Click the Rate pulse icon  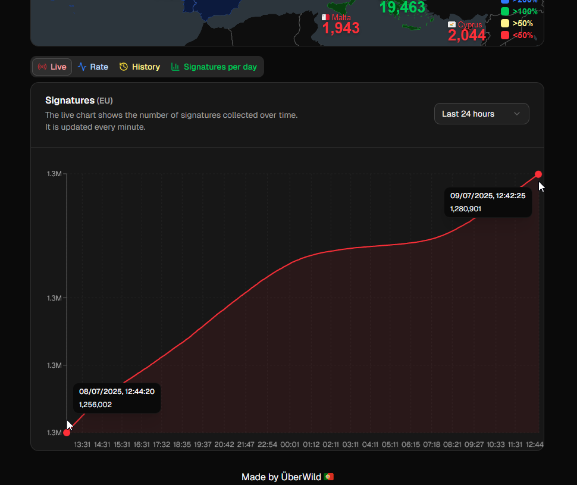[x=82, y=67]
